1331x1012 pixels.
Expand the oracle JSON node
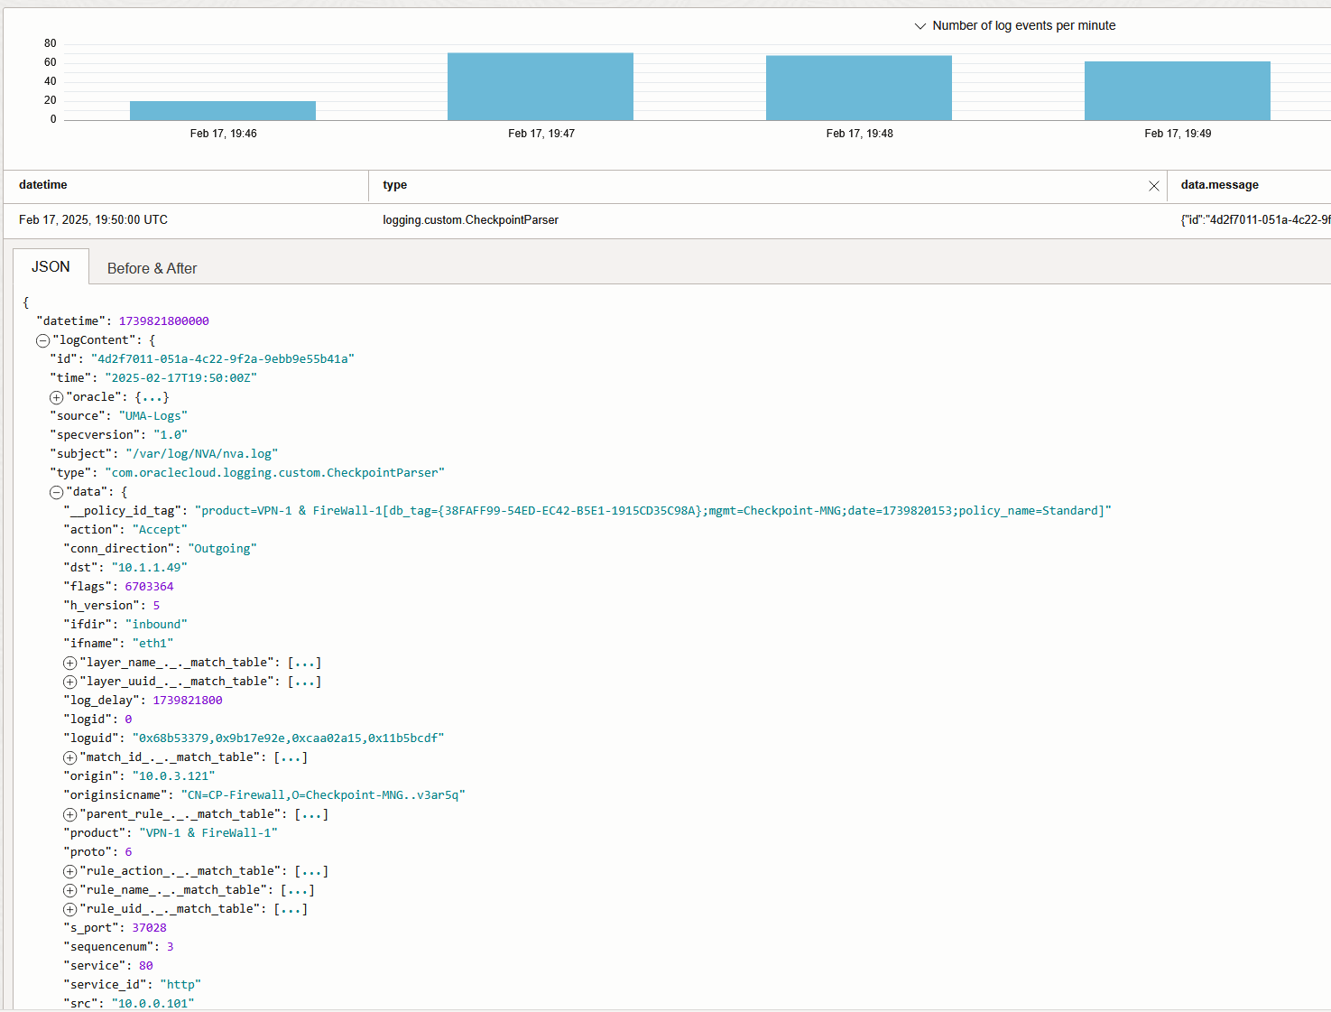point(56,397)
